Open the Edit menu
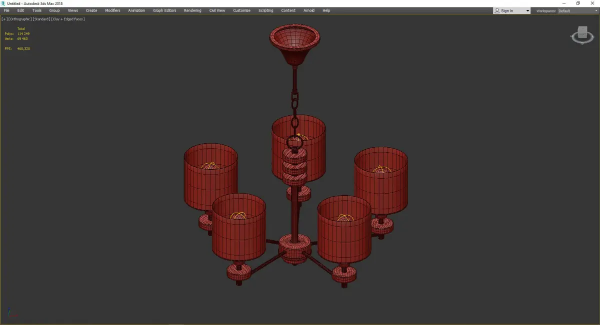 20,10
